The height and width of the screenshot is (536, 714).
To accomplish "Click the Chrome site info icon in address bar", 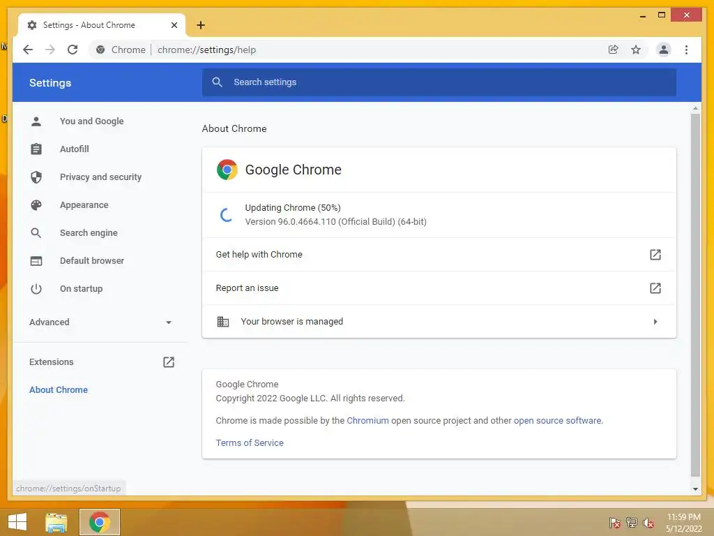I will point(100,50).
